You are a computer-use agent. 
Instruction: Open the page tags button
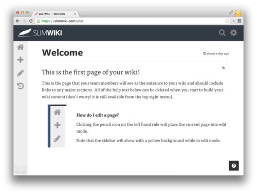tap(224, 68)
